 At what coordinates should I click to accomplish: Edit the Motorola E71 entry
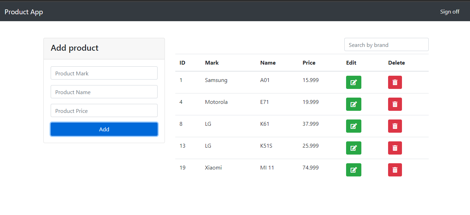pyautogui.click(x=353, y=104)
